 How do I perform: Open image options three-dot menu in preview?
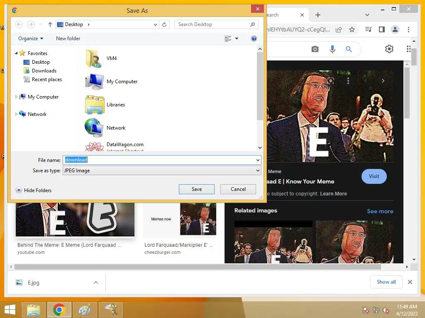click(348, 81)
